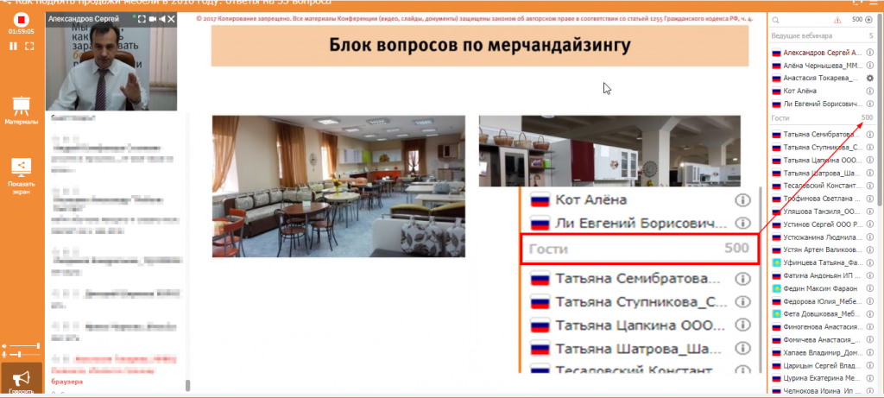The width and height of the screenshot is (884, 398).
Task: Stop the webinar recording with the red button
Action: click(22, 19)
